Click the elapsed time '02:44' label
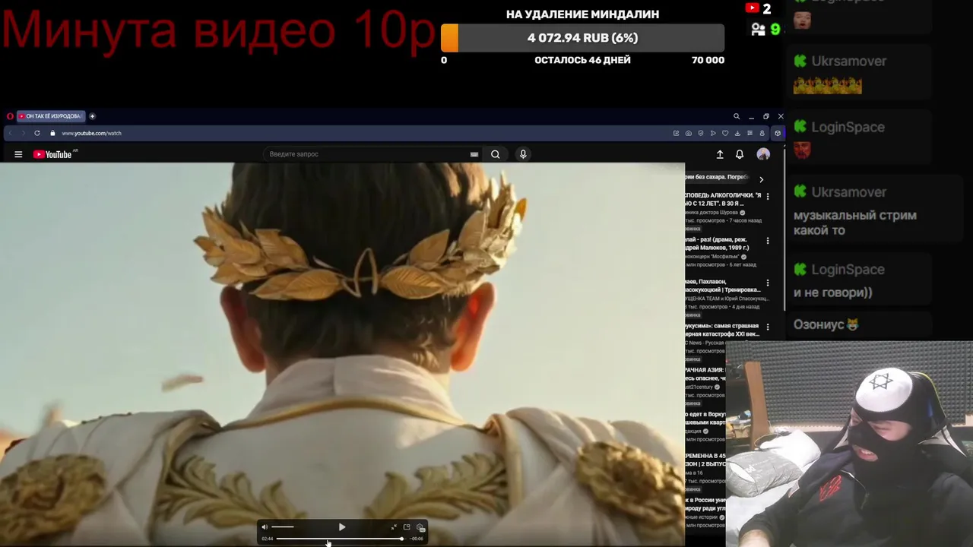The image size is (973, 547). pos(268,539)
